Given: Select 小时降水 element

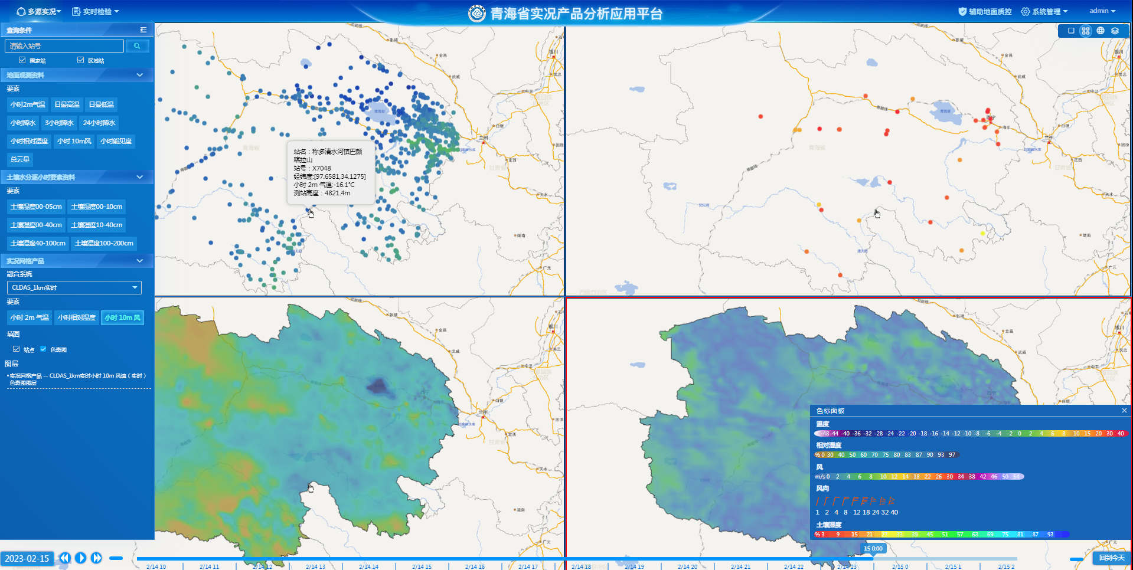Looking at the screenshot, I should [23, 123].
